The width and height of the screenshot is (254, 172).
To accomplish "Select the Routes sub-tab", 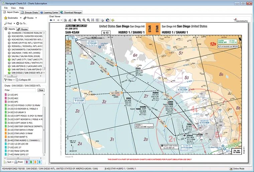I will tap(23, 29).
